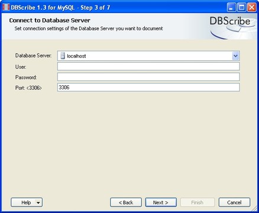Maximize the DBScribe window
This screenshot has height=213, width=259.
[241, 8]
